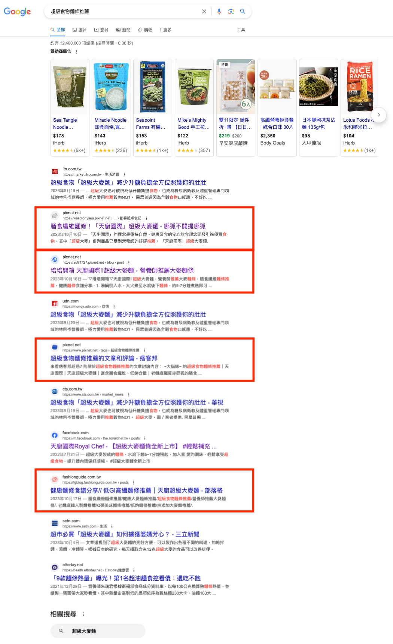Open options for ettoday.net result

pos(134,570)
